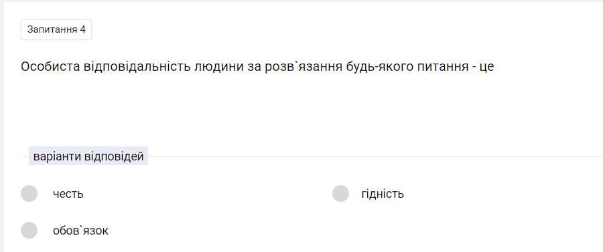The width and height of the screenshot is (603, 252).
Task: Choose the гідність radio circle
Action: [341, 193]
